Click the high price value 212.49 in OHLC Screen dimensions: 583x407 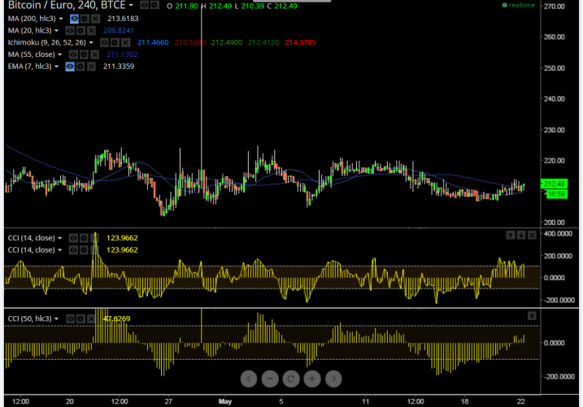click(220, 6)
